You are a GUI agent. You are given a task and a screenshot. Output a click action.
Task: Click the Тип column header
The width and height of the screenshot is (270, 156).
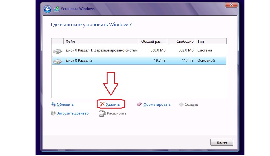point(210,41)
